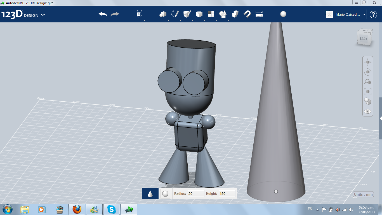Open Firefox from the taskbar
The image size is (382, 215).
coord(77,209)
